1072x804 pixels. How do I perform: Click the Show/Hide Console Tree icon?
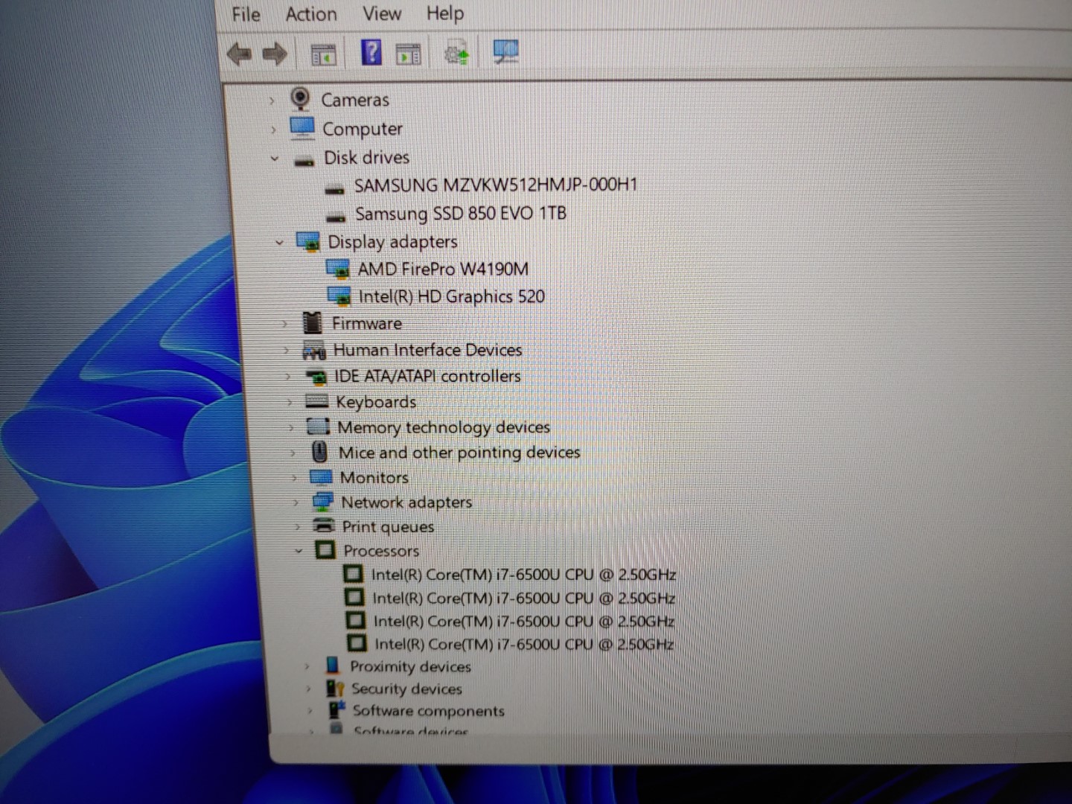point(323,54)
